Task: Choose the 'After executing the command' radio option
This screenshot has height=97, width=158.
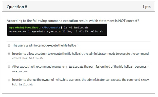Action: click(9, 67)
